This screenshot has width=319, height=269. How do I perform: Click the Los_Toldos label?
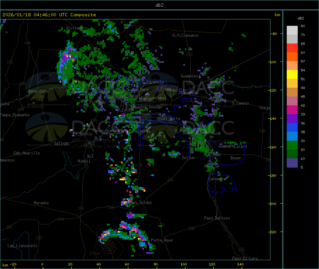coord(141,203)
